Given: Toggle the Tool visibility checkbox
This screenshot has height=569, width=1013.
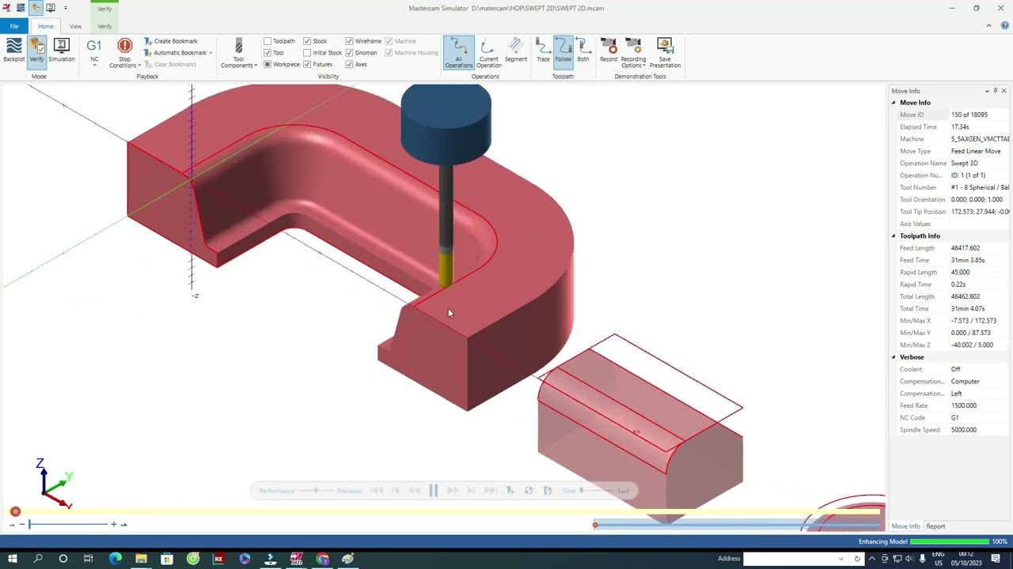Looking at the screenshot, I should 267,53.
